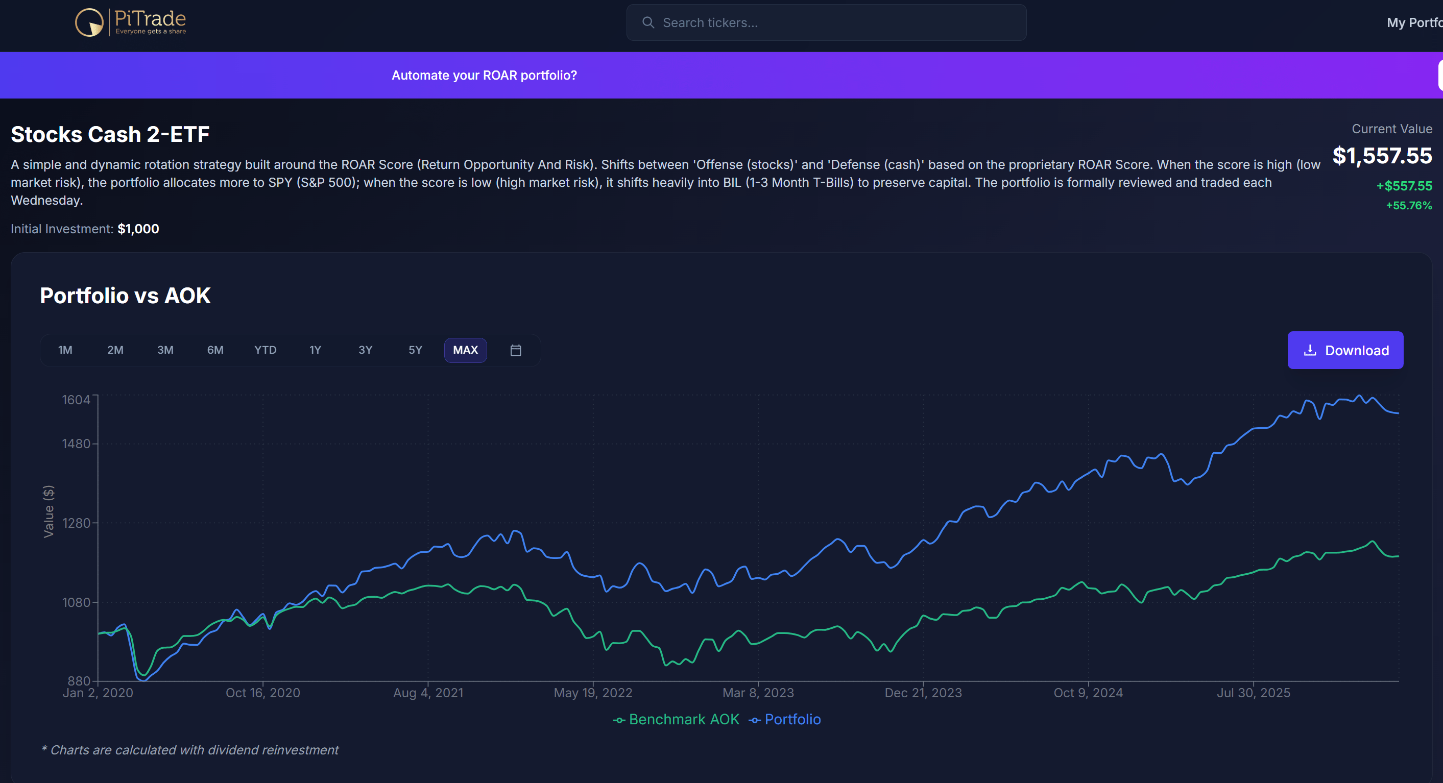The width and height of the screenshot is (1443, 783).
Task: Click the Aug 4, 2021 axis label
Action: 428,693
